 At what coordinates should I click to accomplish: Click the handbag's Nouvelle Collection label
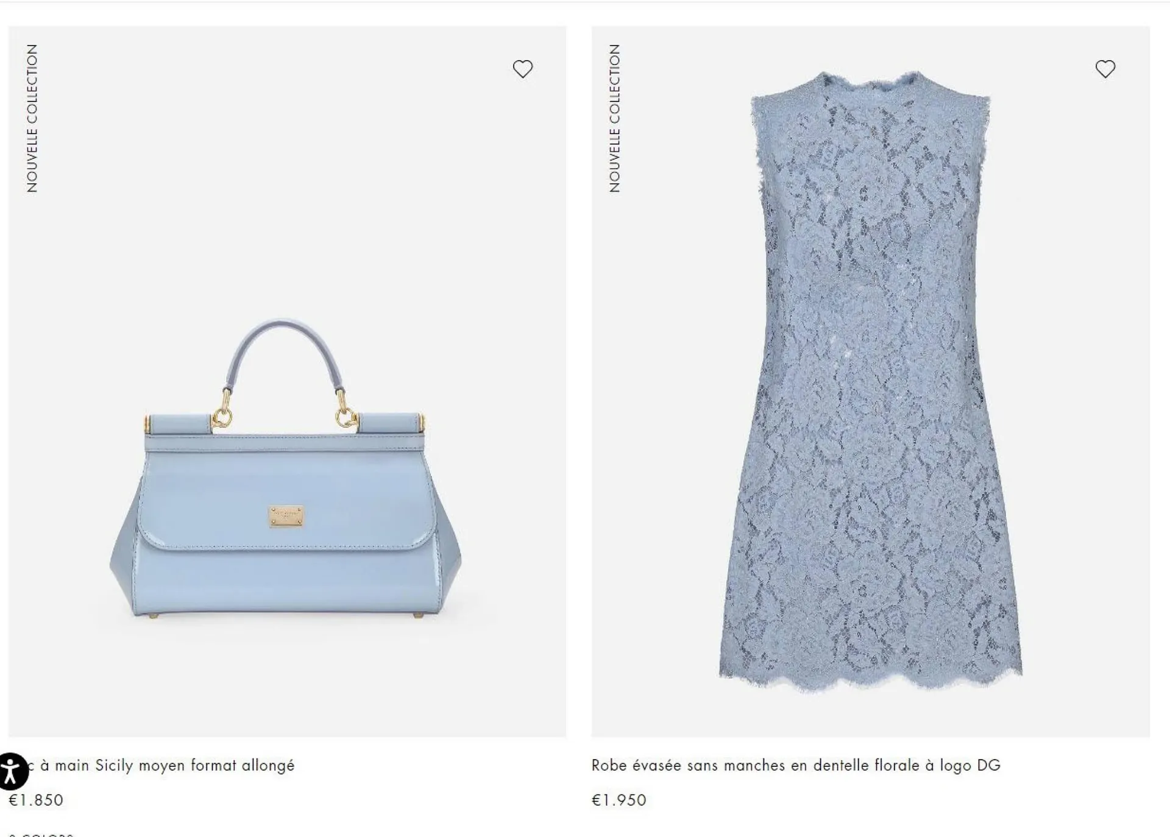point(32,118)
